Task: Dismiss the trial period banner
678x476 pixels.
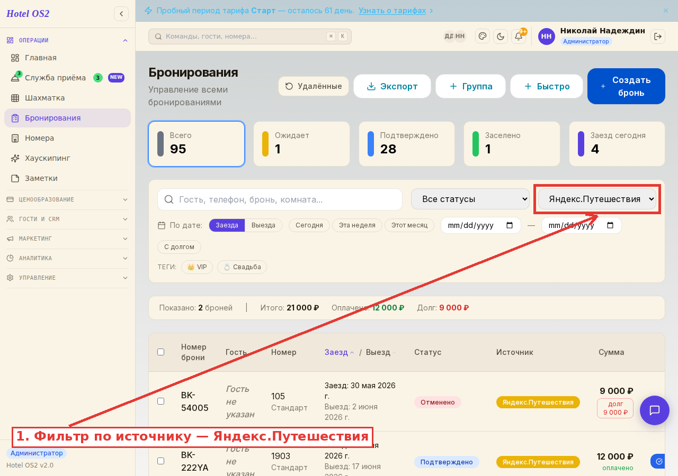Action: pos(666,11)
